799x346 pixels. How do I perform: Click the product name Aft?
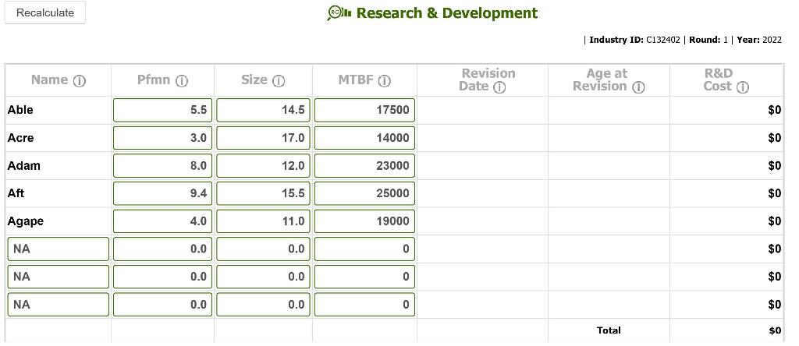click(x=16, y=193)
